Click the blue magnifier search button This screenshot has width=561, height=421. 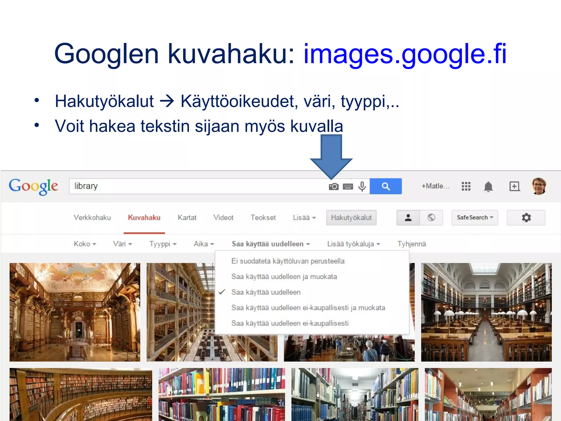pyautogui.click(x=386, y=186)
